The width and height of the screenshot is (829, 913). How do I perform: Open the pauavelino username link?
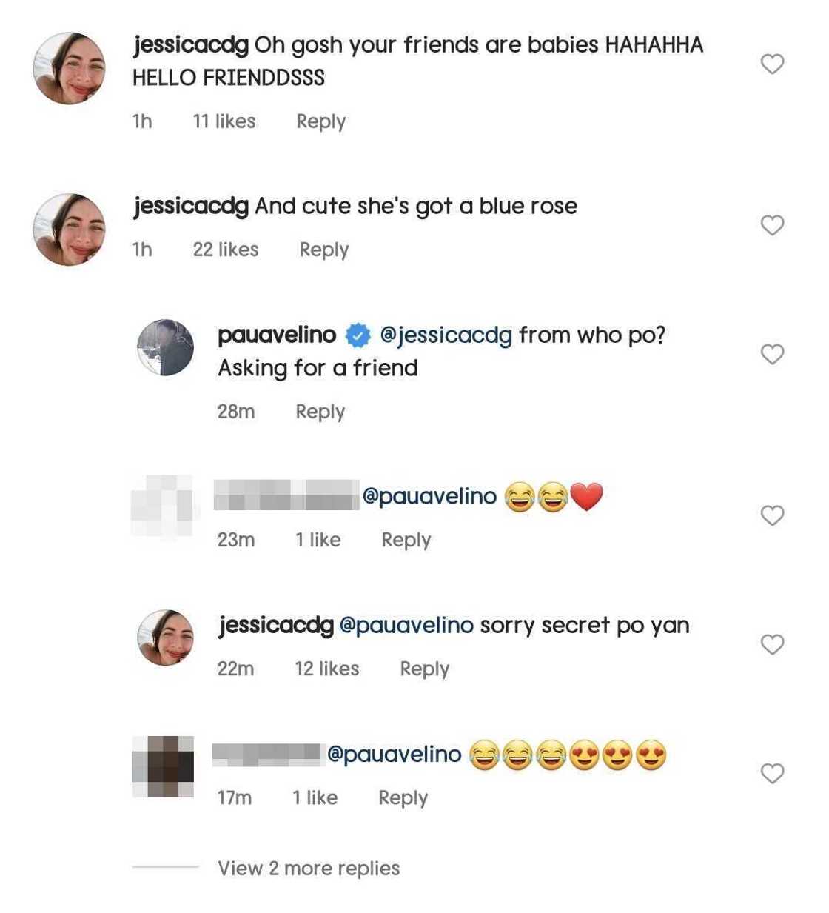point(277,335)
